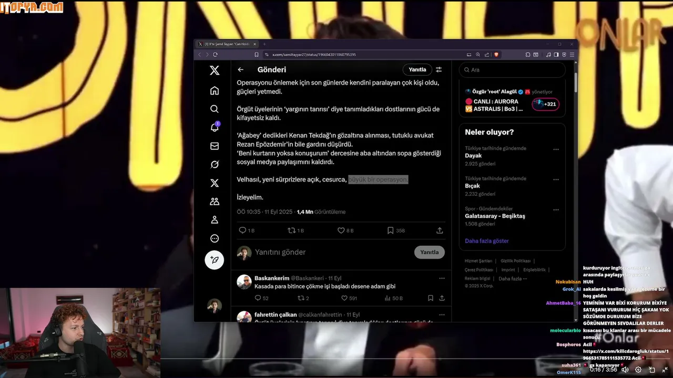Open the More circle menu in X sidebar

215,238
